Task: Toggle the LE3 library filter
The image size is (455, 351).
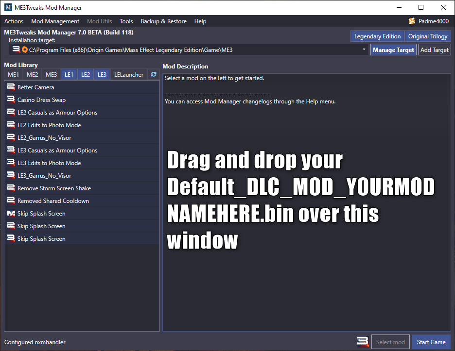Action: pyautogui.click(x=102, y=74)
